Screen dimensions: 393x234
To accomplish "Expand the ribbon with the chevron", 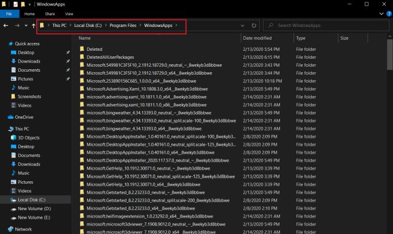I will (x=381, y=13).
